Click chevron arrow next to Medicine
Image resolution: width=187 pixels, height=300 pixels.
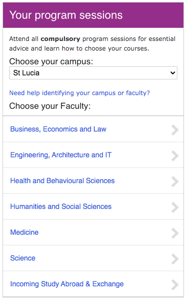(x=175, y=233)
